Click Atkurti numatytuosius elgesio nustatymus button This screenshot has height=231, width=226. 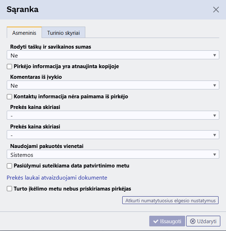pyautogui.click(x=170, y=200)
